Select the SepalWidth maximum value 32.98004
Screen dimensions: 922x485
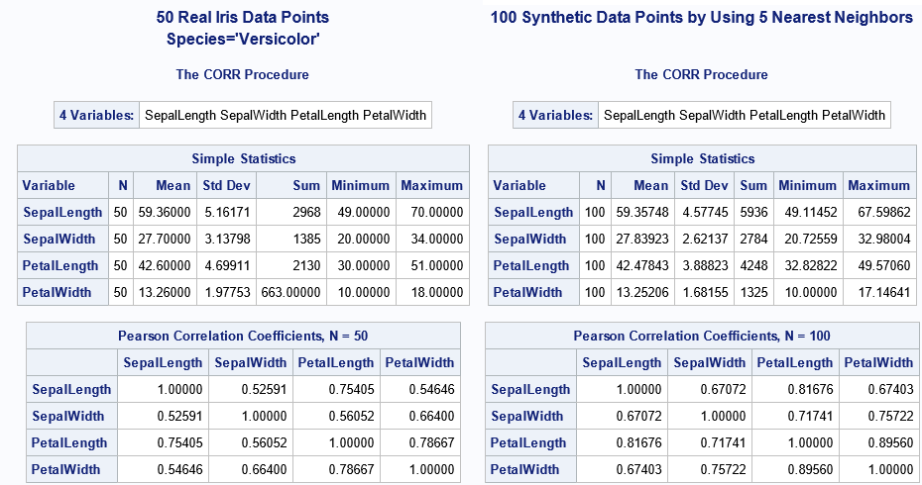coord(878,239)
